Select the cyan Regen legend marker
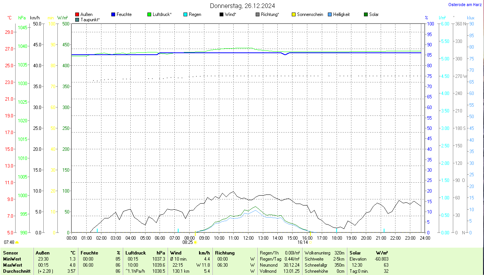 (185, 14)
